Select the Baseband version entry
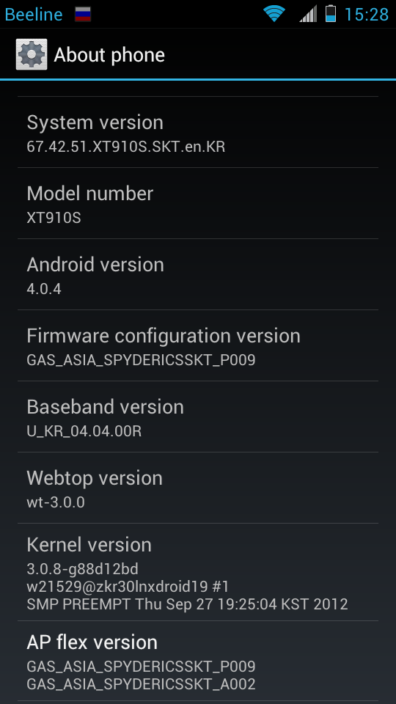This screenshot has height=704, width=396. tap(198, 417)
